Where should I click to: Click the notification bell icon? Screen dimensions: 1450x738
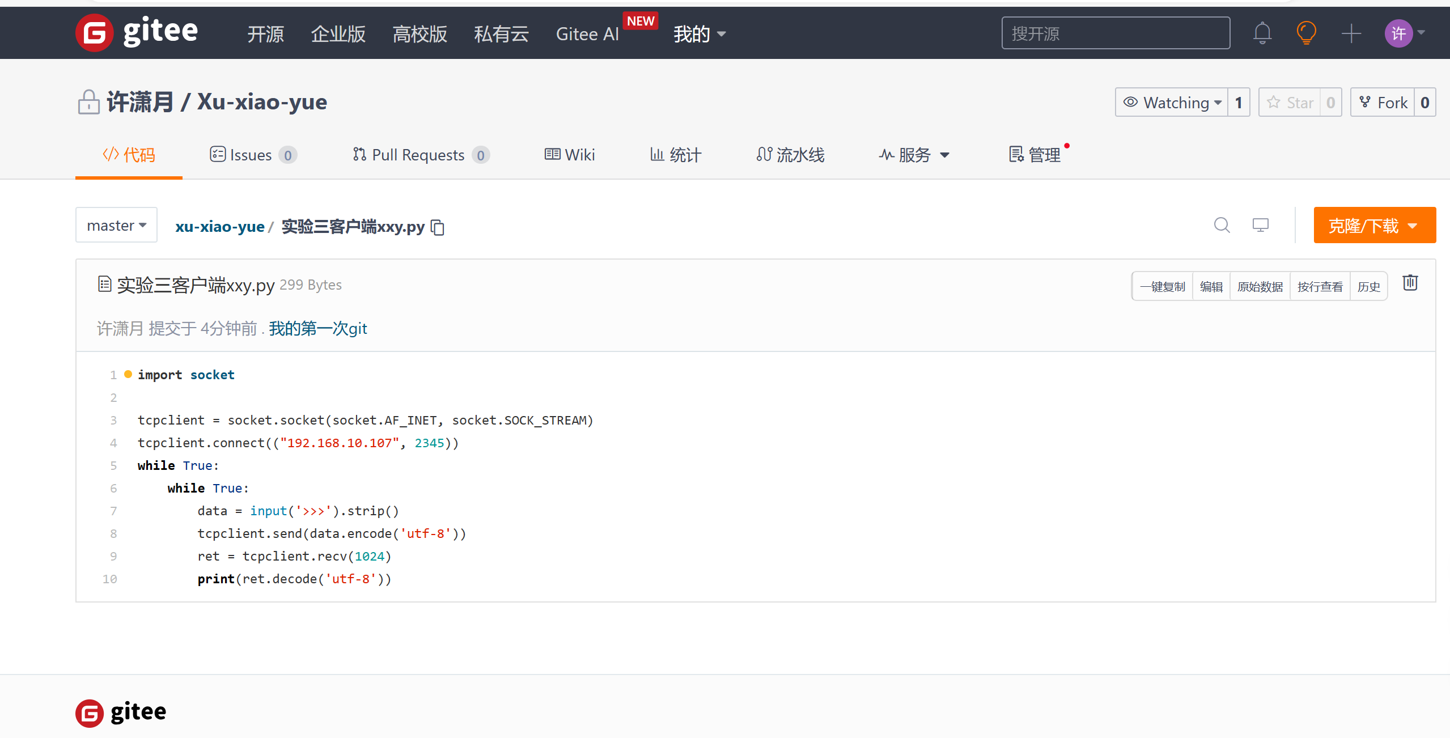click(1262, 33)
